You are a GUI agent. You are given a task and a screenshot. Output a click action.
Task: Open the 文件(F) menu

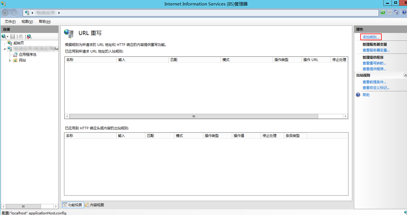pyautogui.click(x=10, y=22)
